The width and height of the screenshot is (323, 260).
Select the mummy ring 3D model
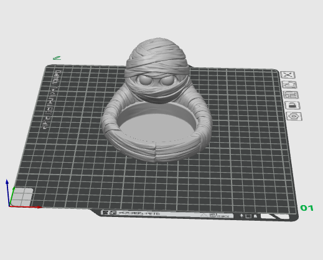157,100
